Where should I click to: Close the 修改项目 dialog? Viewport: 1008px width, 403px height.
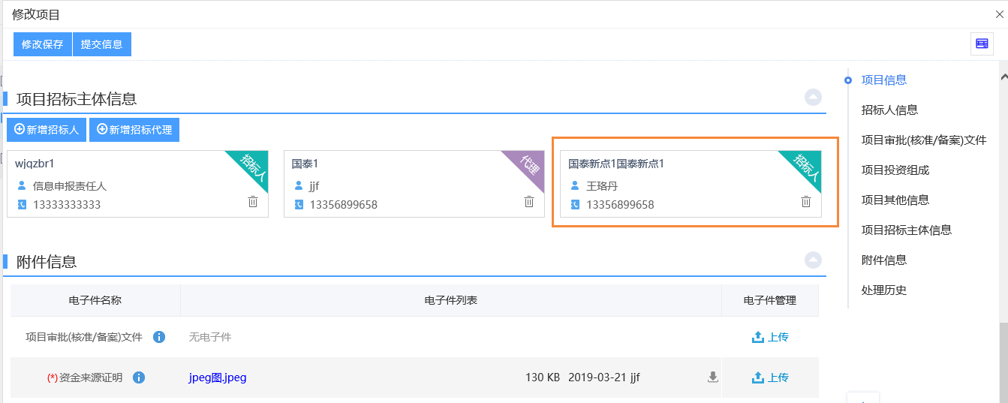(x=999, y=14)
